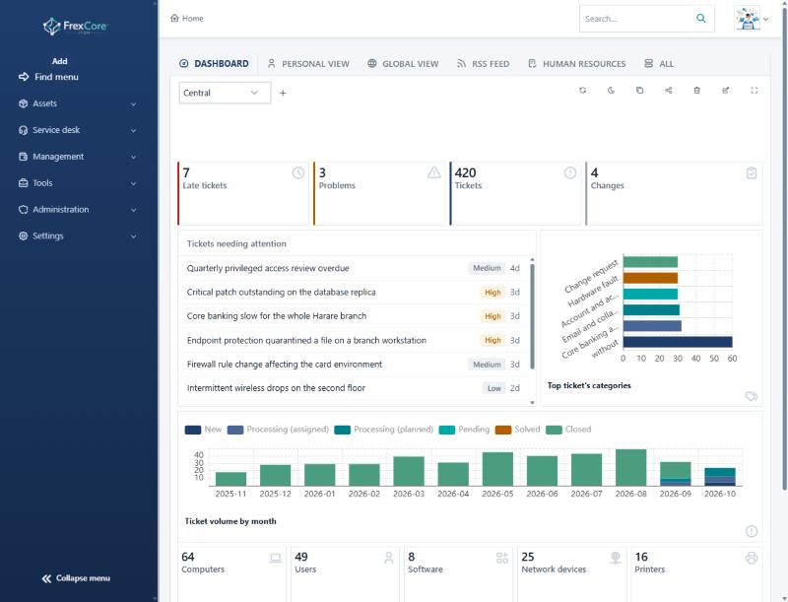Viewport: 788px width, 602px height.
Task: Click the clock icon on Late tickets
Action: [x=298, y=172]
